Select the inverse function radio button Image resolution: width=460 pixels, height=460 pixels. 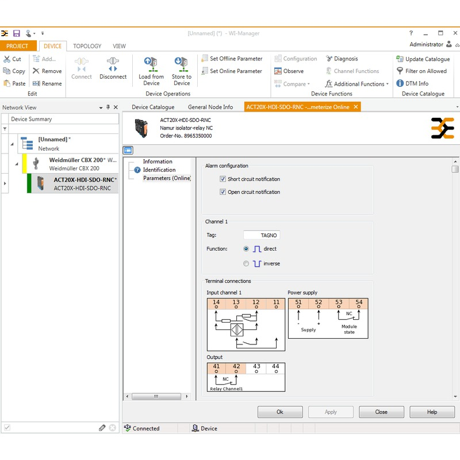click(x=246, y=263)
